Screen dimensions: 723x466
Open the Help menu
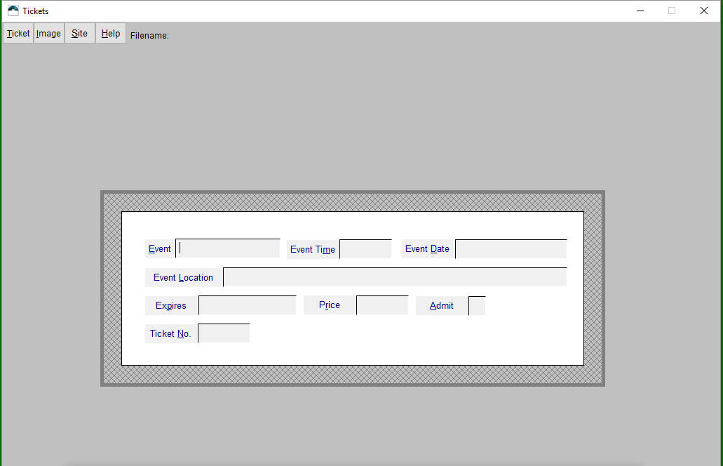(x=109, y=33)
